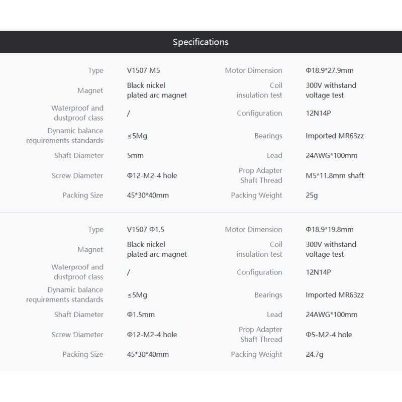The width and height of the screenshot is (402, 402).
Task: Click the Φ1.5mm shaft diameter value
Action: click(141, 315)
